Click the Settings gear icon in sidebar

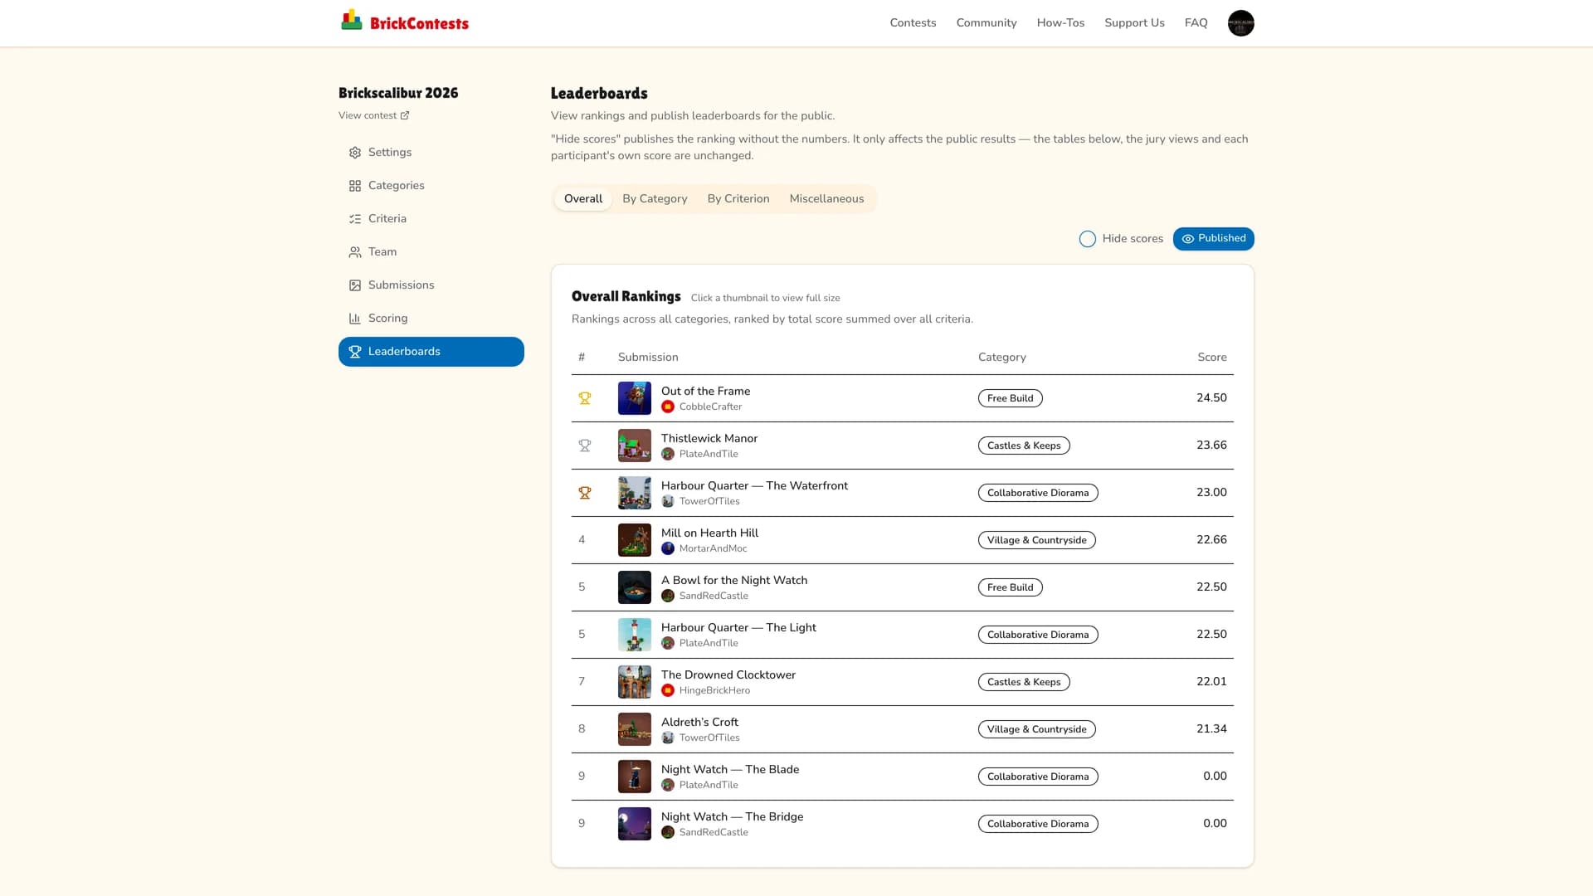click(x=355, y=153)
